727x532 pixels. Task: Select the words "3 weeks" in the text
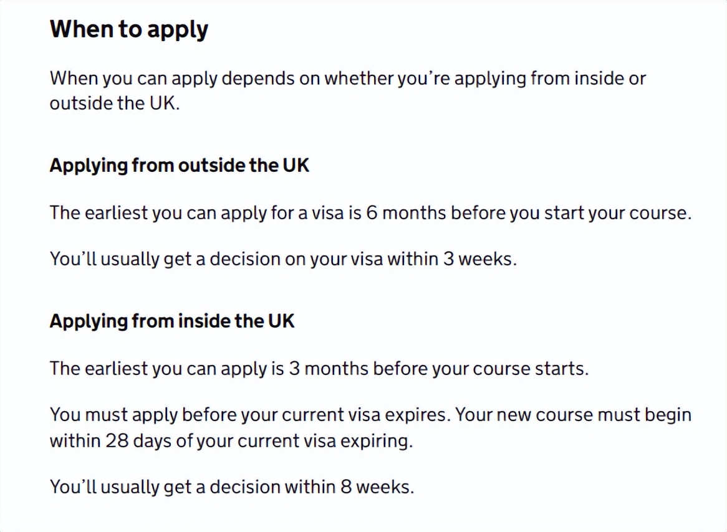(479, 259)
